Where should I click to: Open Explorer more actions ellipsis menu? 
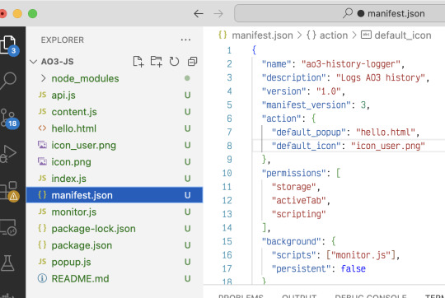pos(185,40)
